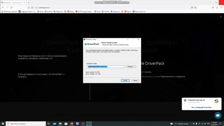Open Task View on taskbar

point(49,124)
